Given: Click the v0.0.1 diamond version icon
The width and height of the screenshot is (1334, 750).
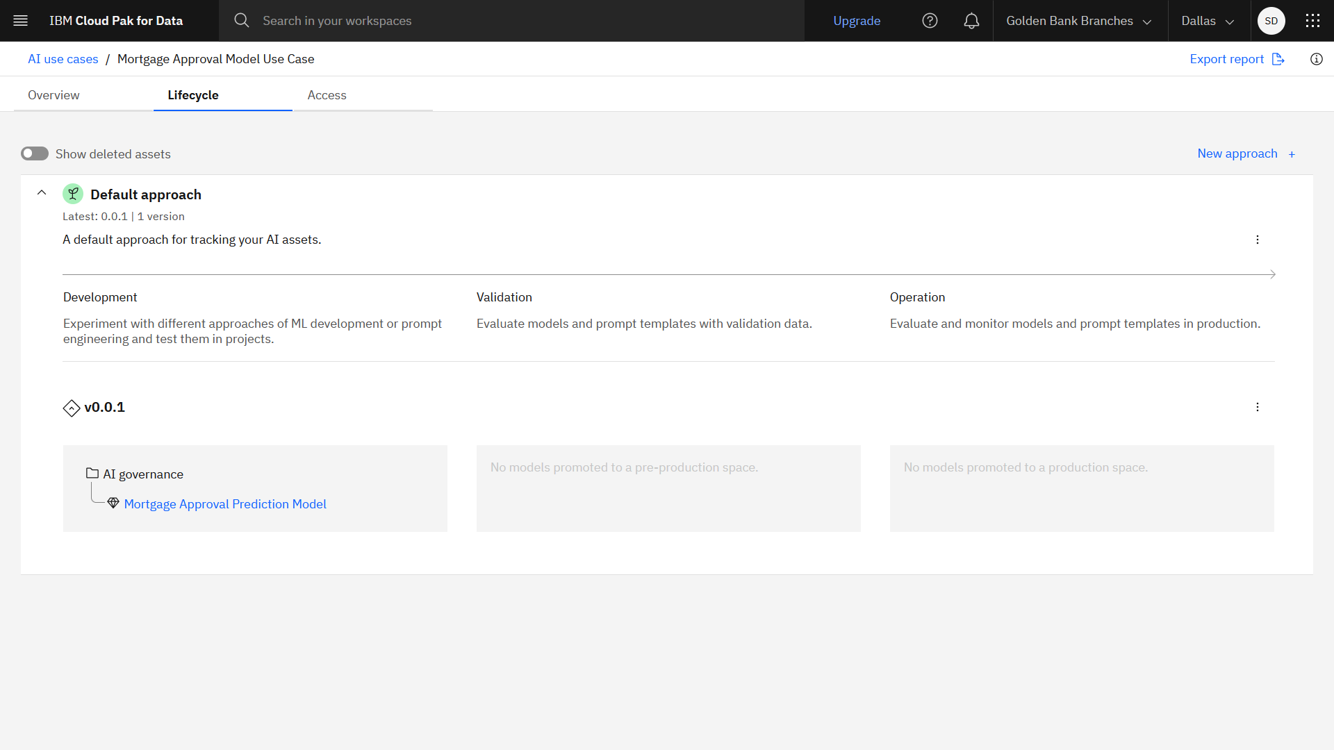Looking at the screenshot, I should [x=72, y=408].
